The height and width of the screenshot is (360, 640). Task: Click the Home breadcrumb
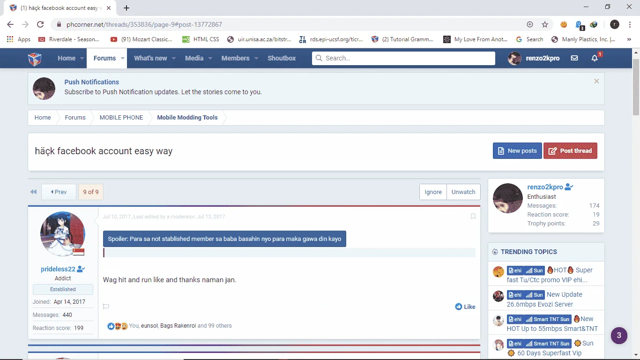[x=43, y=118]
